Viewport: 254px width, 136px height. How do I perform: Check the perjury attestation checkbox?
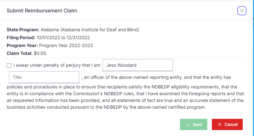tap(9, 66)
